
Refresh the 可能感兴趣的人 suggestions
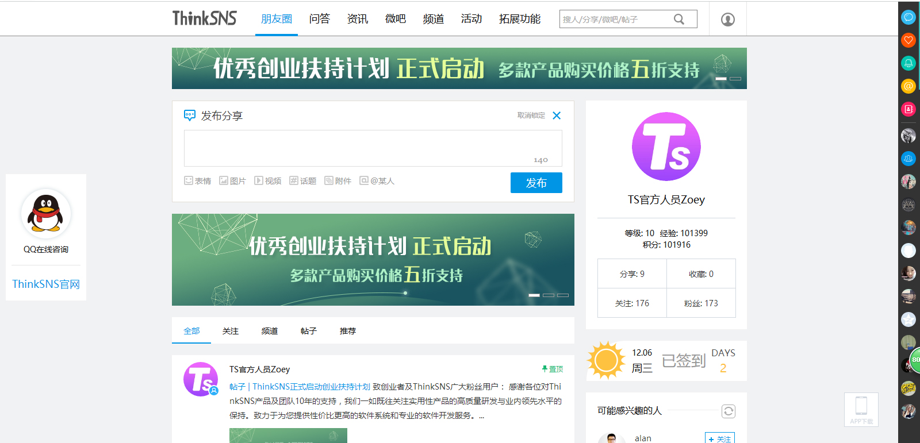pos(729,411)
